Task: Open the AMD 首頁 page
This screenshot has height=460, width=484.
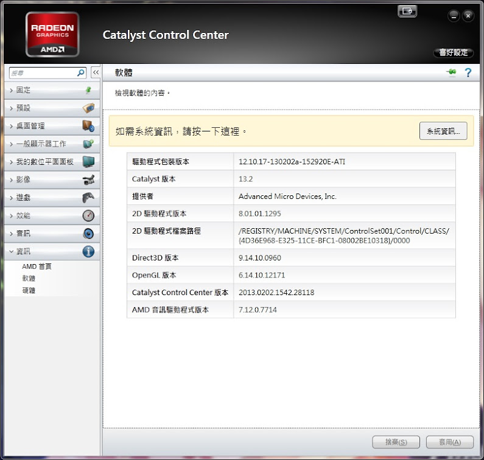Action: [x=37, y=267]
